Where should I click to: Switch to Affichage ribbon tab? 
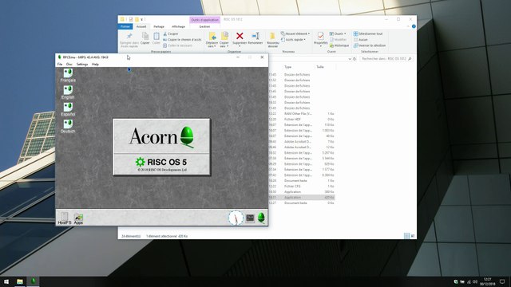(178, 26)
